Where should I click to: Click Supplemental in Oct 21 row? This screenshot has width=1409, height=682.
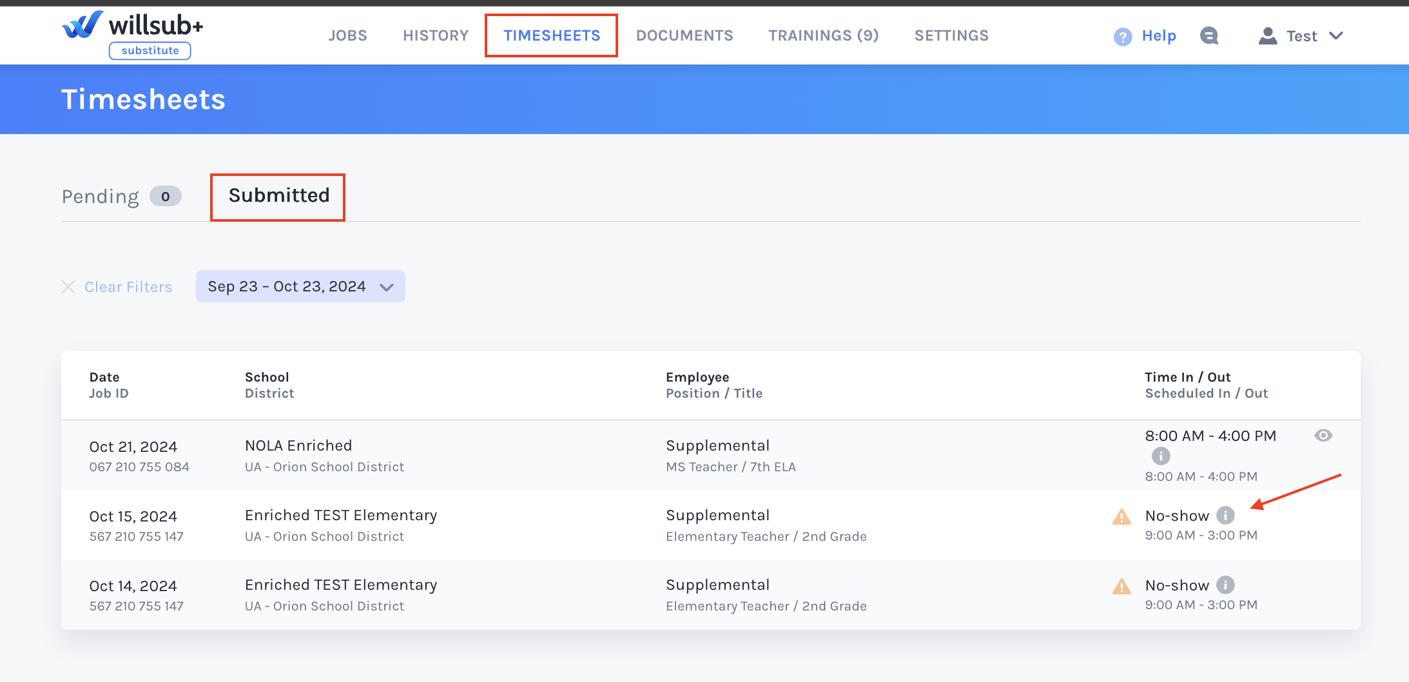(x=718, y=445)
